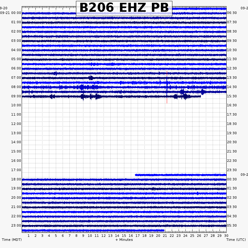Click the 20:00 MDT time label
Image resolution: width=248 pixels, height=248 pixels.
tap(16, 197)
